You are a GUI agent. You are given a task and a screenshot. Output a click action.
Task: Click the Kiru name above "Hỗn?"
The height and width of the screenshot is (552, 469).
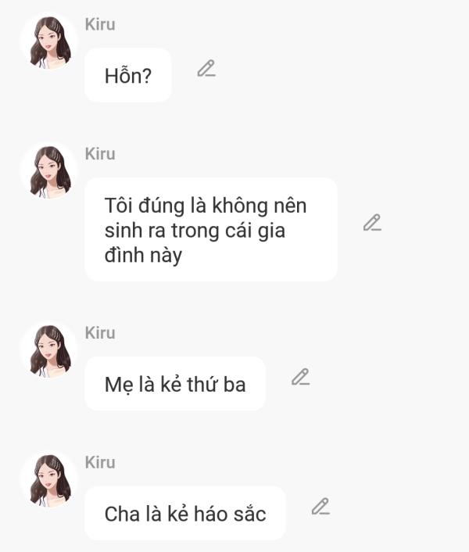coord(100,24)
